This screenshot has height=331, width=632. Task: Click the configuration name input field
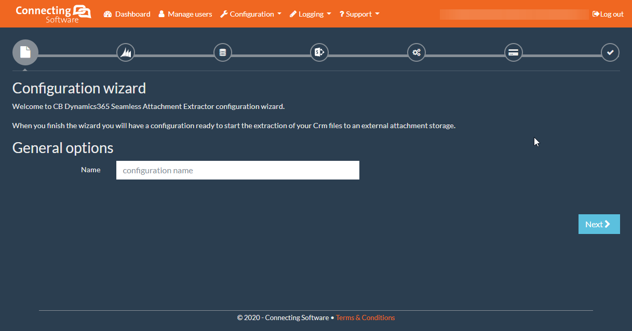coord(238,170)
